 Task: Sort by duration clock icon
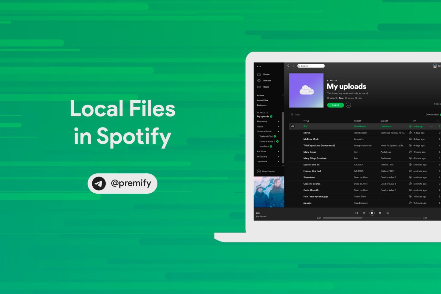[x=438, y=121]
